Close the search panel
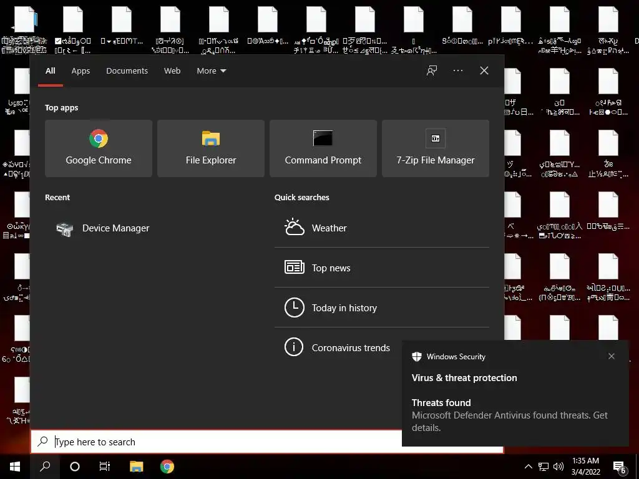The width and height of the screenshot is (639, 479). pyautogui.click(x=484, y=70)
